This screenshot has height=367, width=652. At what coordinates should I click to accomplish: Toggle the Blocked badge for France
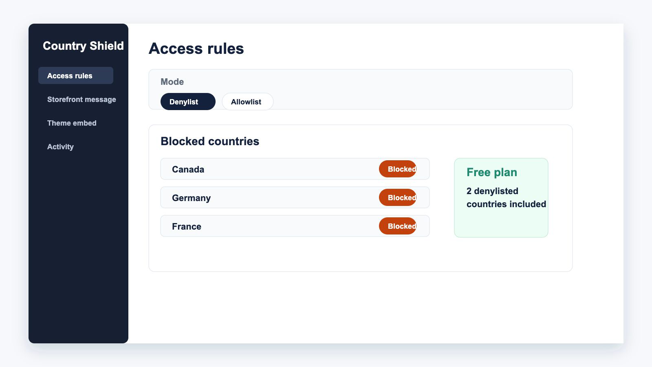tap(398, 226)
